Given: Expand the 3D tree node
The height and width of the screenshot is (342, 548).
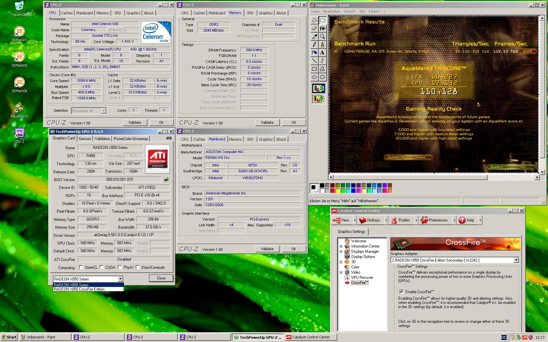Looking at the screenshot, I should 341,262.
